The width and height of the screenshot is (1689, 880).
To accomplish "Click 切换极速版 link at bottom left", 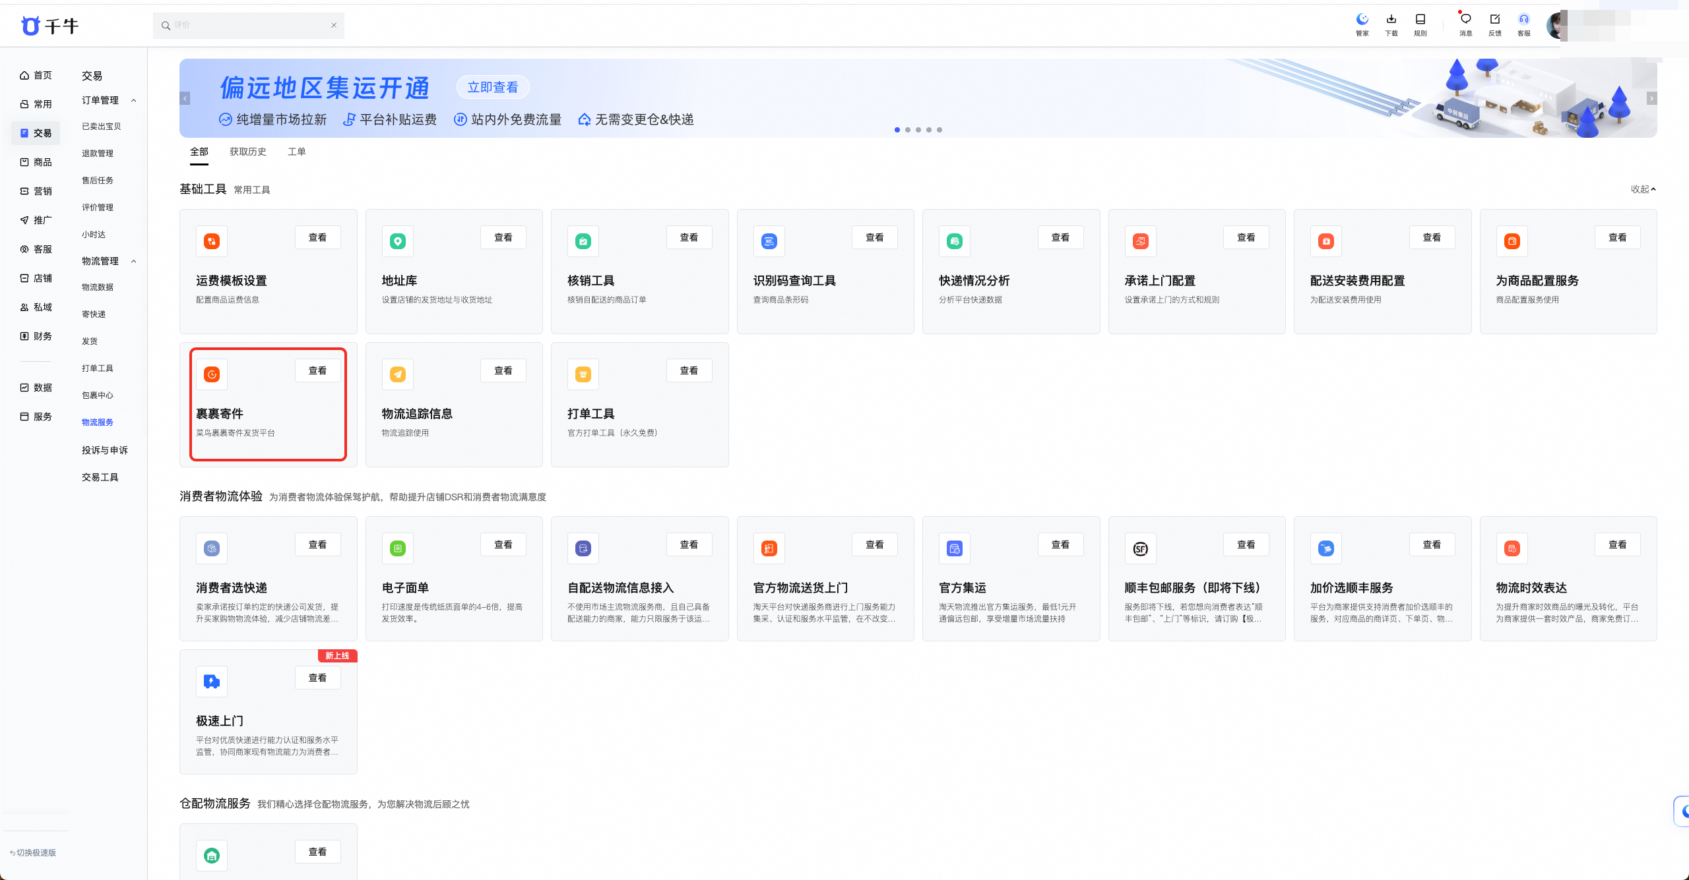I will (33, 852).
